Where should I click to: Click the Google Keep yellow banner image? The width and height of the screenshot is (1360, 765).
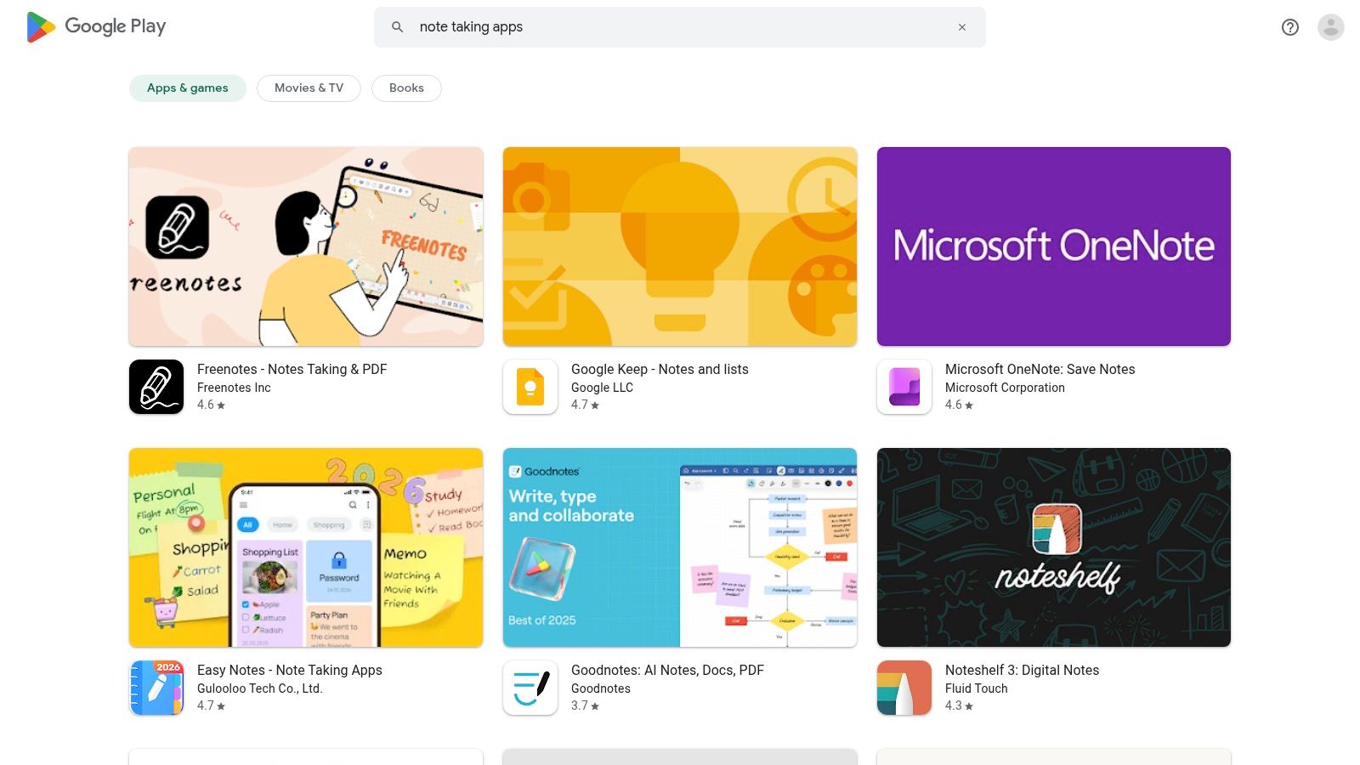(x=679, y=246)
